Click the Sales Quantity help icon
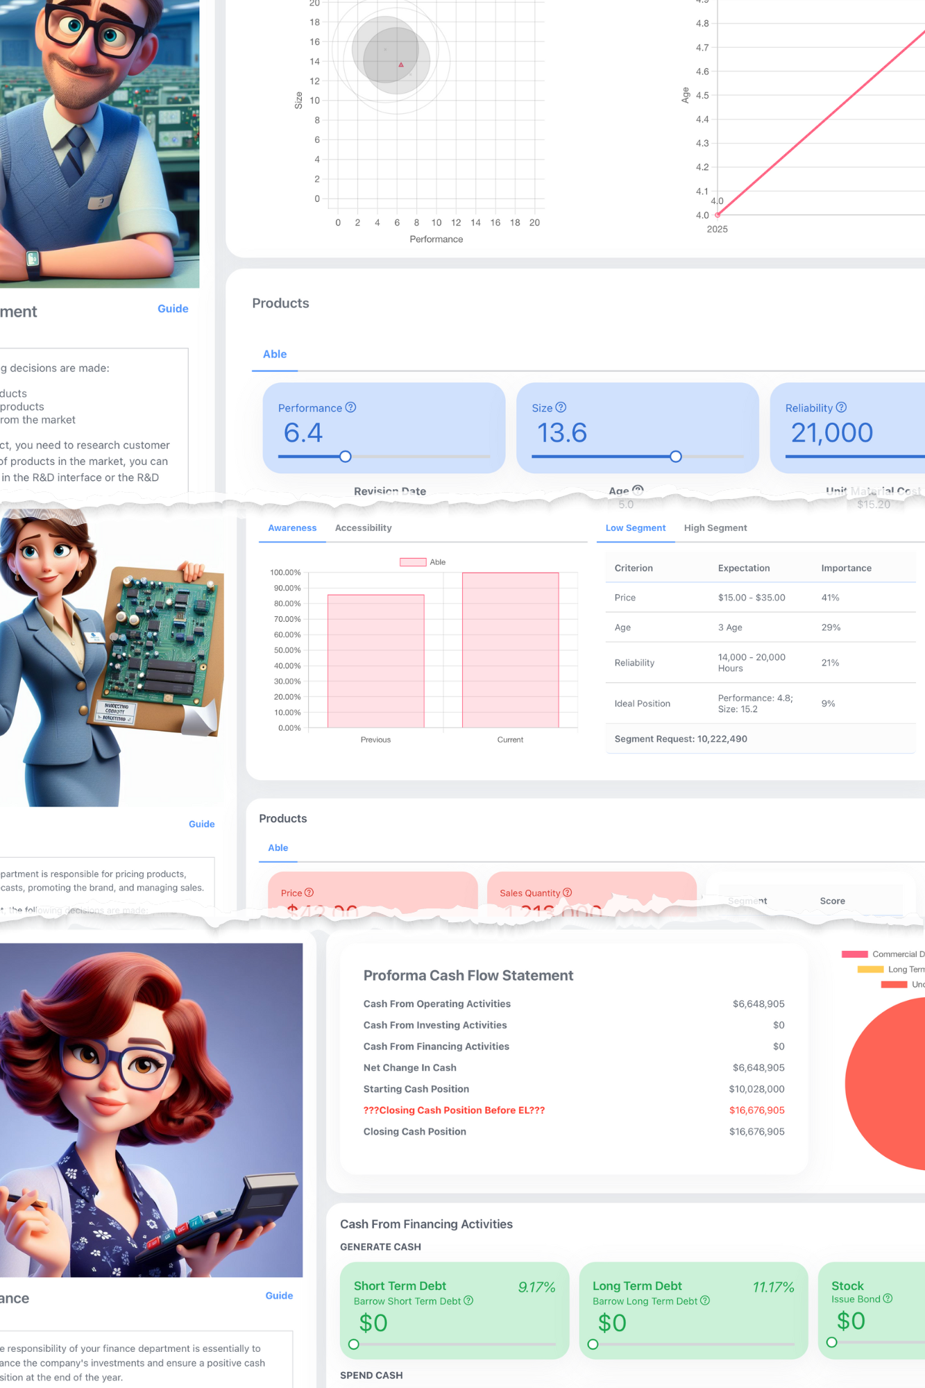 (568, 892)
